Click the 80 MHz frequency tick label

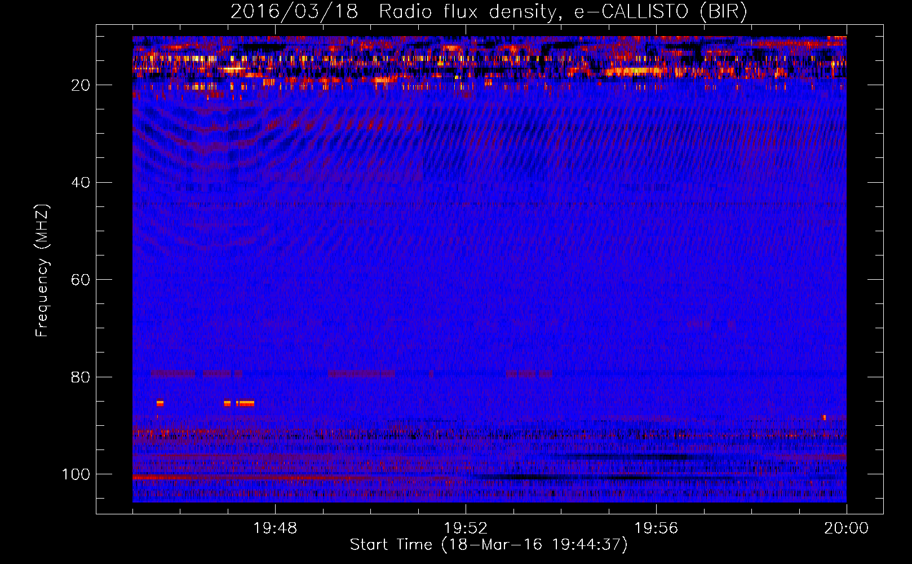tap(81, 377)
